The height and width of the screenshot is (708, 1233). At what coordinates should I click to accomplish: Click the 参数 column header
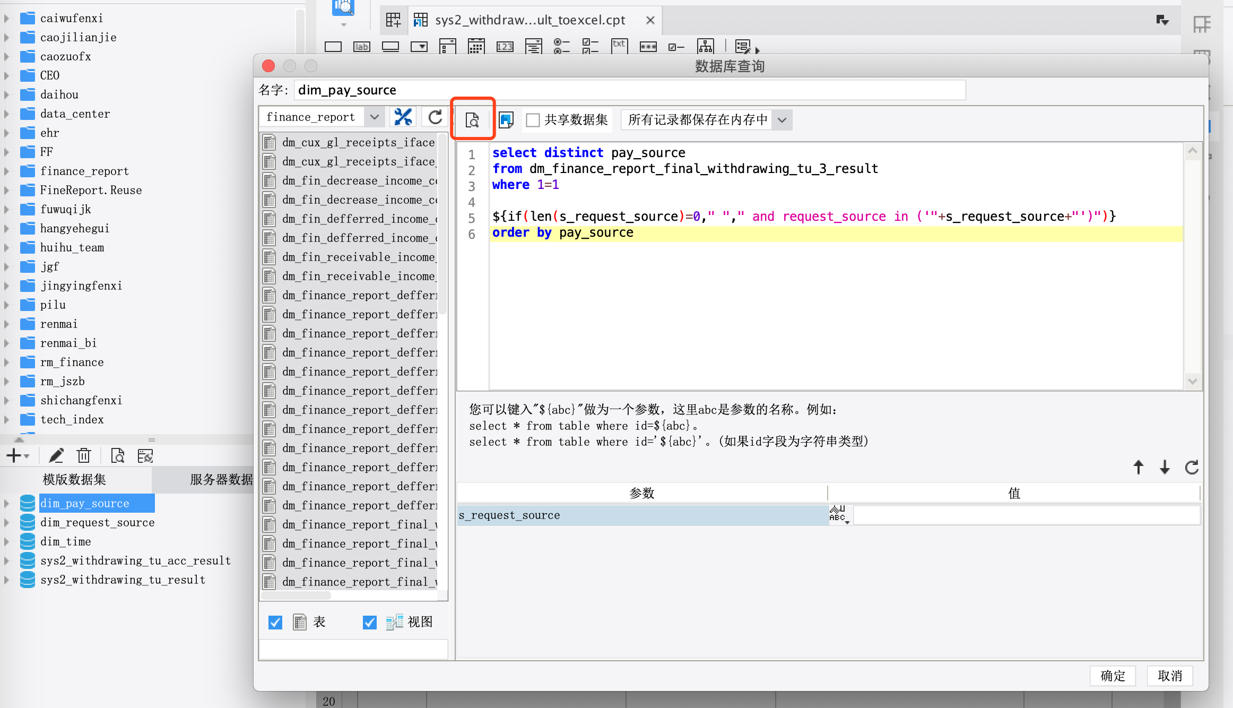coord(642,493)
